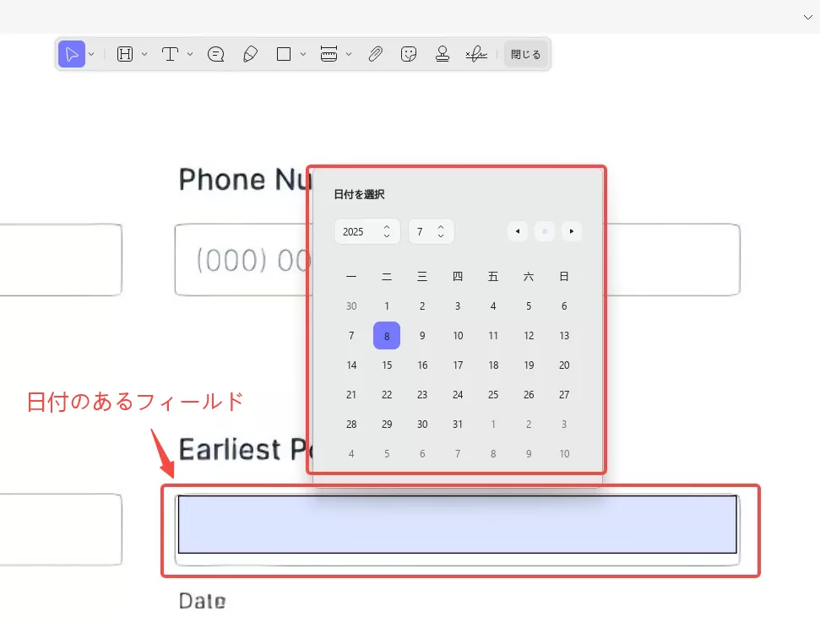Select date 13 in calendar

[564, 336]
